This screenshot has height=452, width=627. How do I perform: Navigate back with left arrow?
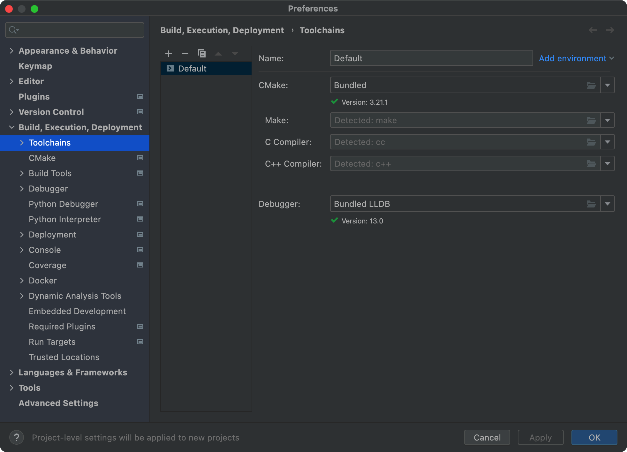593,30
